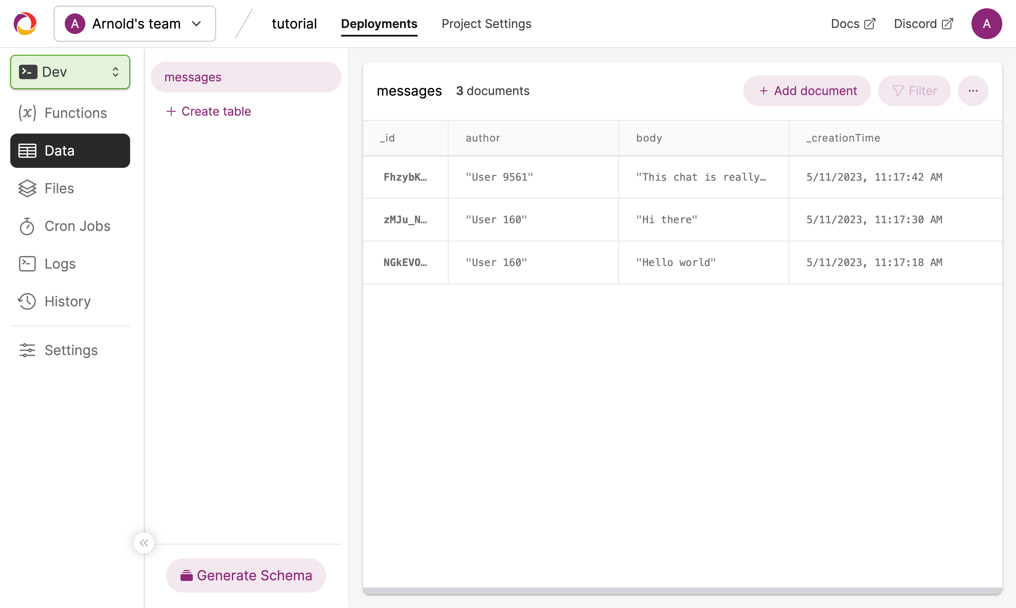
Task: Open the Arnold's team switcher
Action: [134, 23]
